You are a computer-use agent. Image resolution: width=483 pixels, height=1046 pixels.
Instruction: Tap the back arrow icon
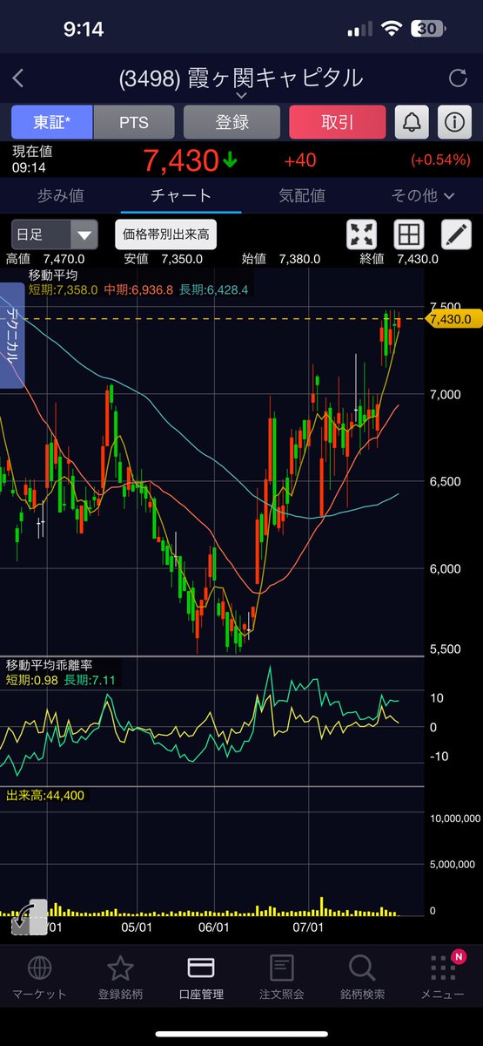pos(18,78)
